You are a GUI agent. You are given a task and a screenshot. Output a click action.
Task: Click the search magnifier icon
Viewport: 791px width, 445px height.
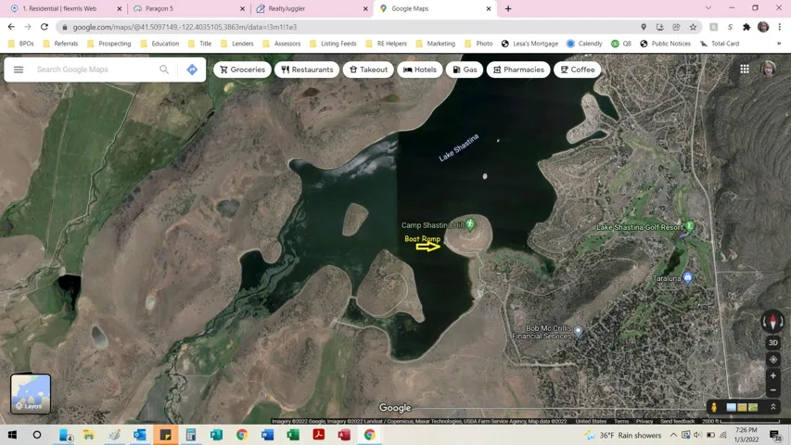tap(164, 70)
